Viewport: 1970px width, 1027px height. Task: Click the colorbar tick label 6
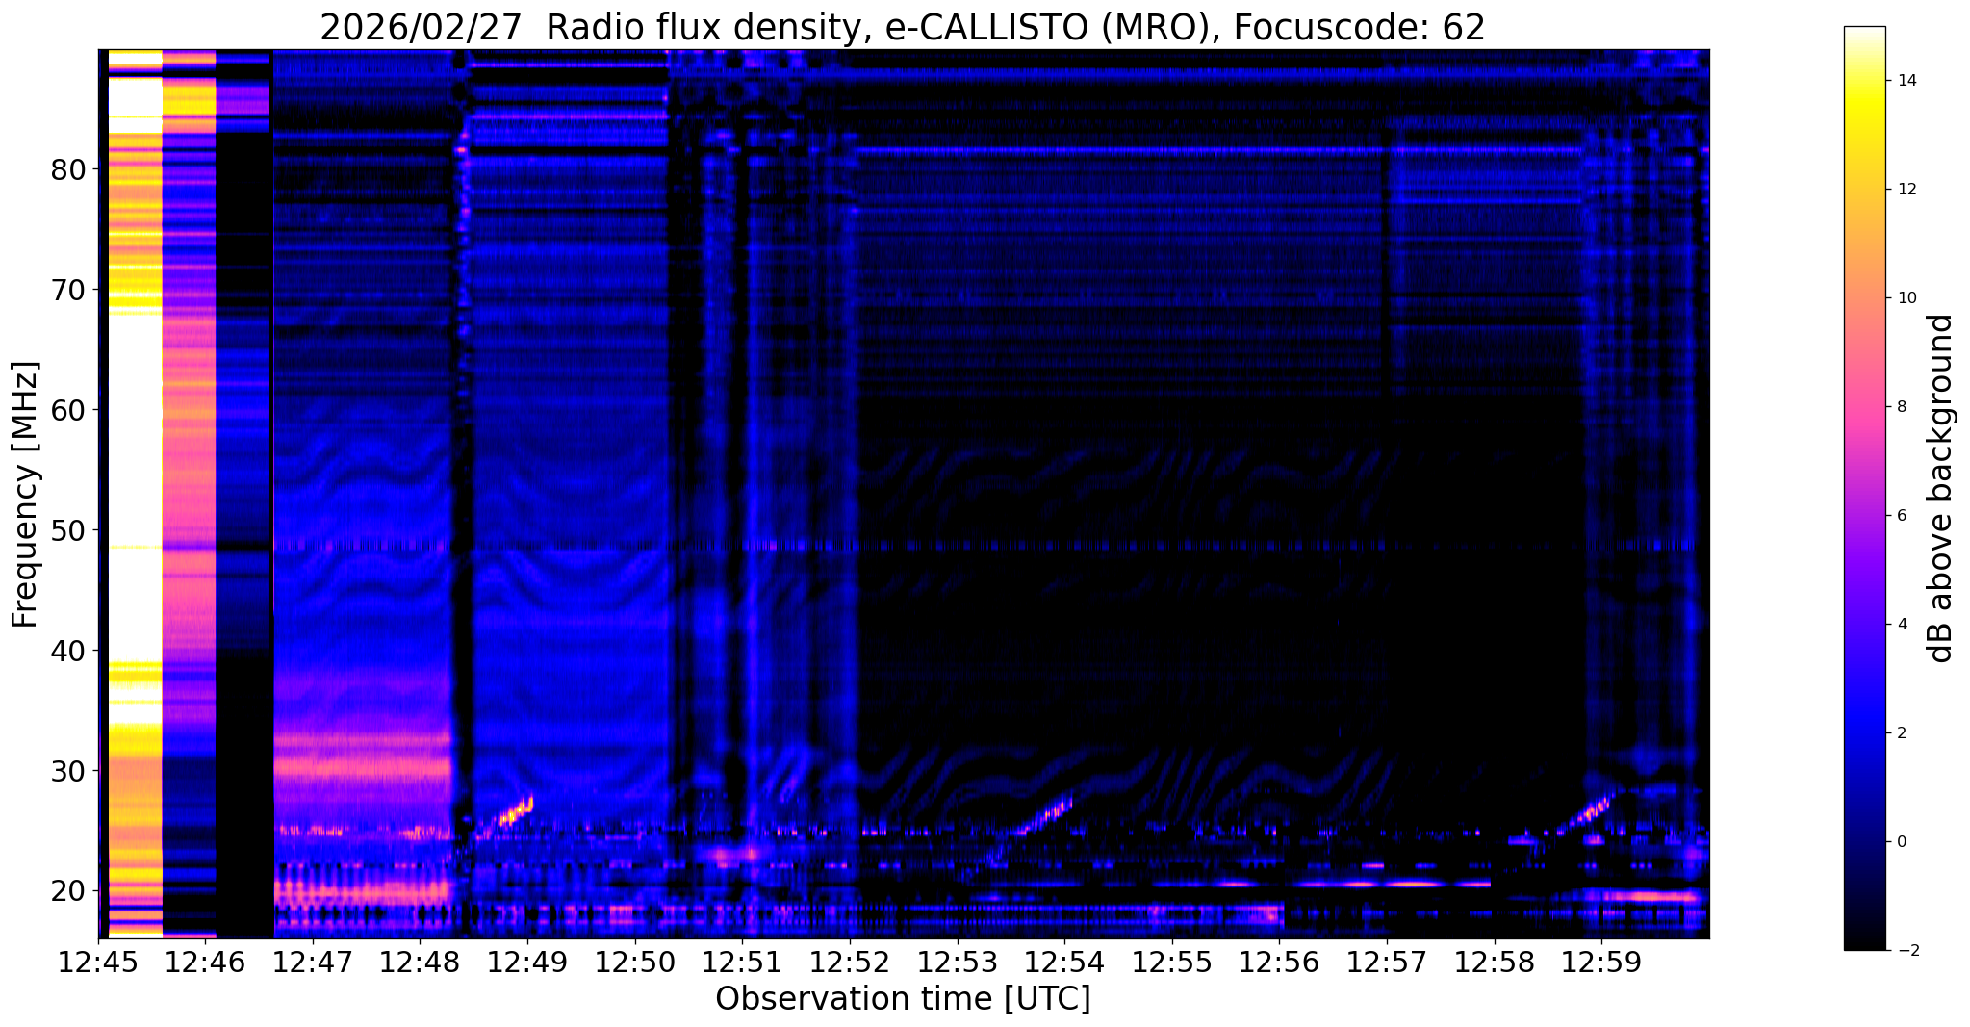point(1901,516)
